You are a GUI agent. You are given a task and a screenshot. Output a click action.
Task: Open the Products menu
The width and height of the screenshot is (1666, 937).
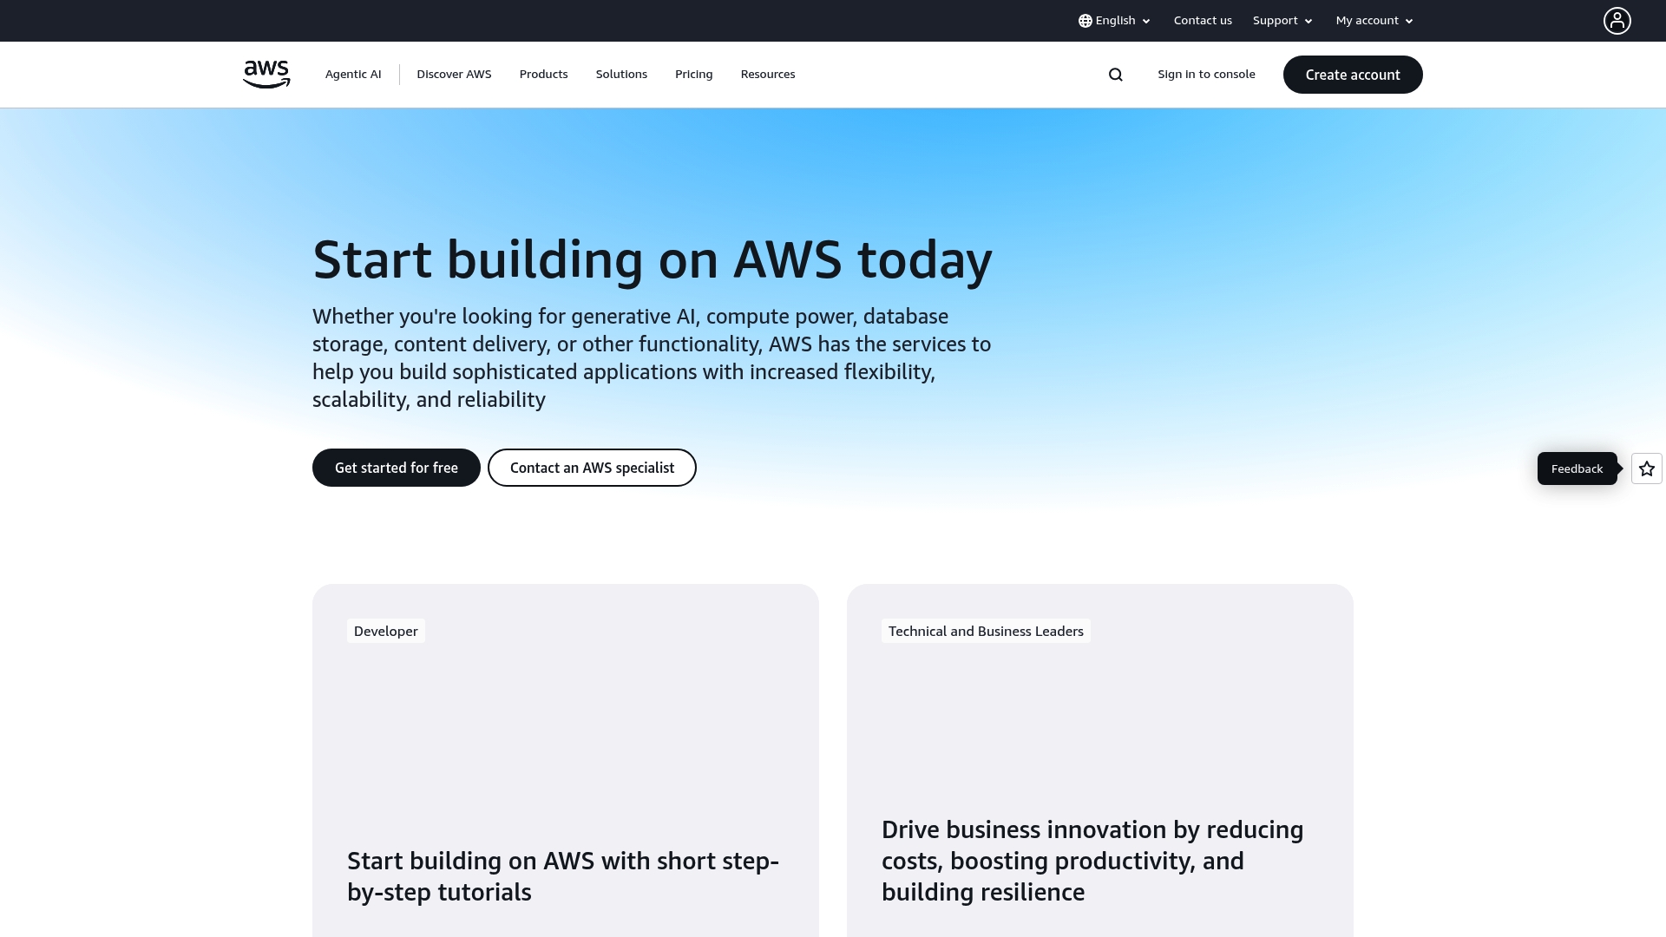pyautogui.click(x=543, y=75)
